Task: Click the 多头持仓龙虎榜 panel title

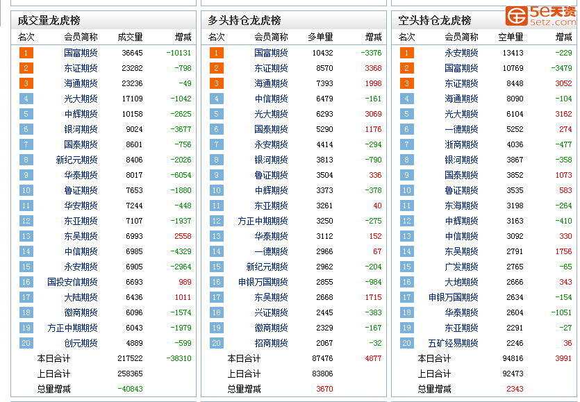Action: pos(245,20)
